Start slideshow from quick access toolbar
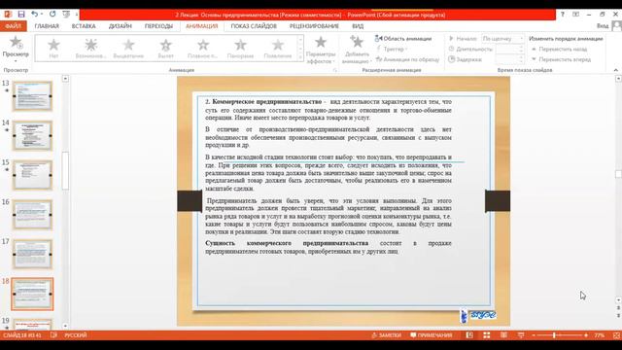Viewport: 622px width, 350px height. coord(66,15)
